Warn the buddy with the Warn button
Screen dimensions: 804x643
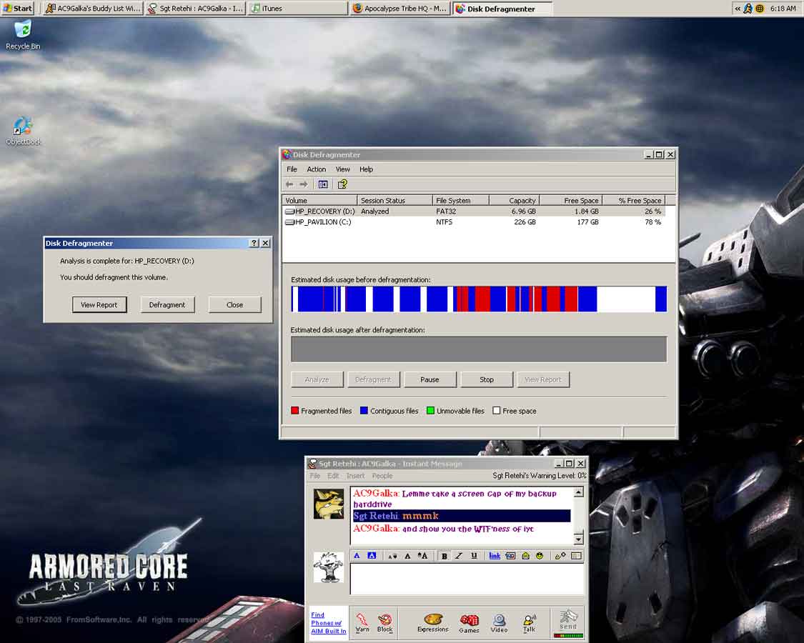click(x=362, y=623)
